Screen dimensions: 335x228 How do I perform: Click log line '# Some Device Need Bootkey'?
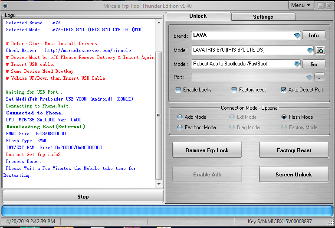tap(40, 71)
